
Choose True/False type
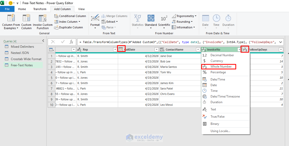coord(225,116)
